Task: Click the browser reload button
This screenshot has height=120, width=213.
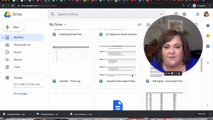Action: 13,6
